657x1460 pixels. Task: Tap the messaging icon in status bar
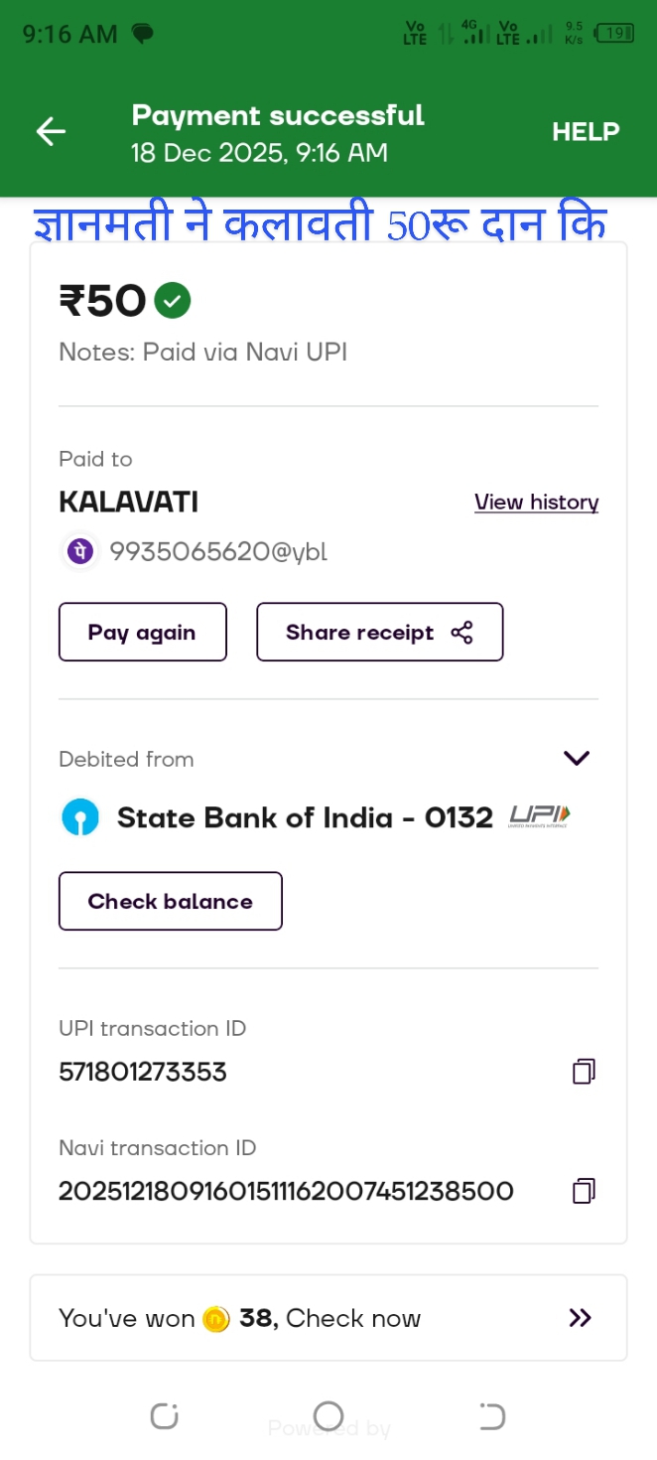click(143, 34)
